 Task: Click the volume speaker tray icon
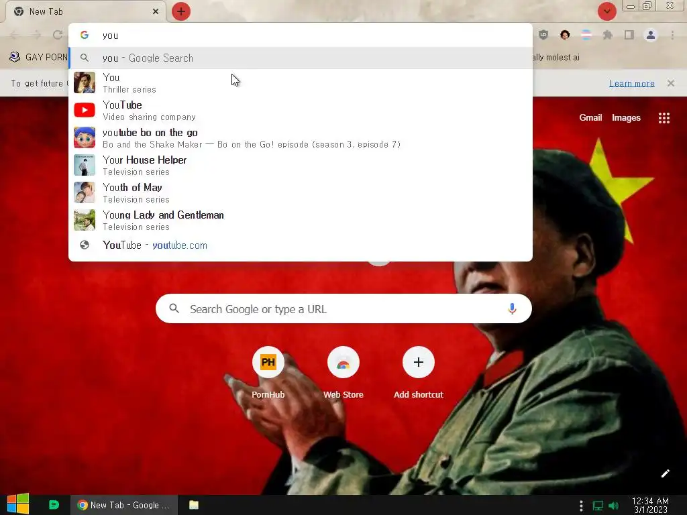(613, 506)
